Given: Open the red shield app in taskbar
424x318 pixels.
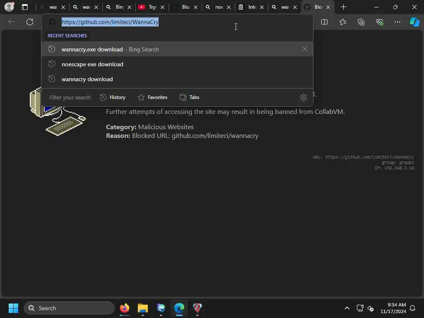Looking at the screenshot, I should click(198, 308).
